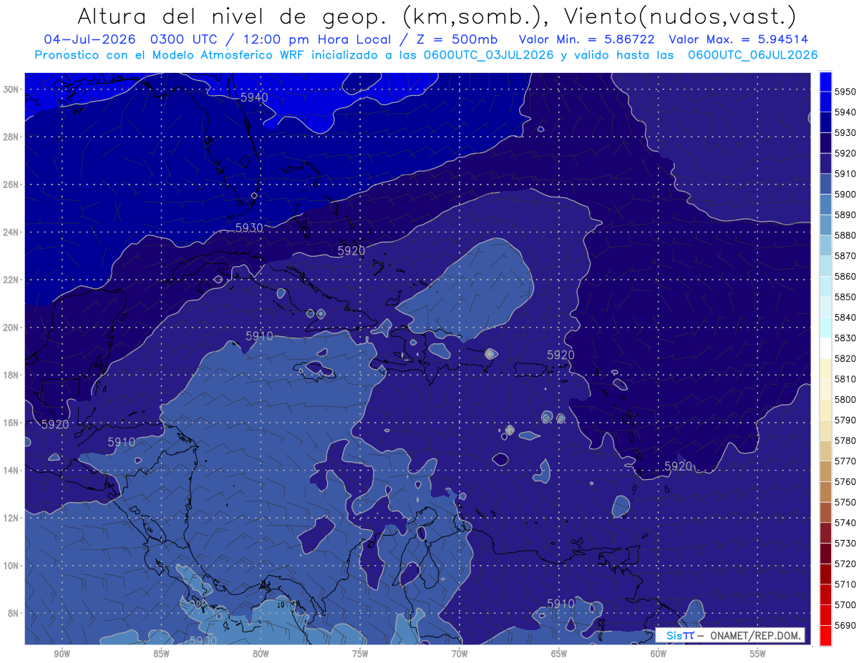The height and width of the screenshot is (663, 859).
Task: Click the 'Valor Min. = 5.86722' text
Action: coord(586,39)
